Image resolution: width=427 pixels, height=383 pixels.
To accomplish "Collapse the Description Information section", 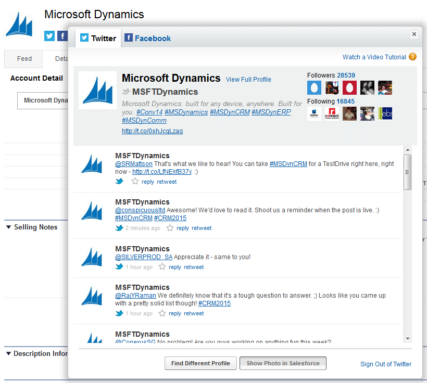I will click(x=8, y=353).
